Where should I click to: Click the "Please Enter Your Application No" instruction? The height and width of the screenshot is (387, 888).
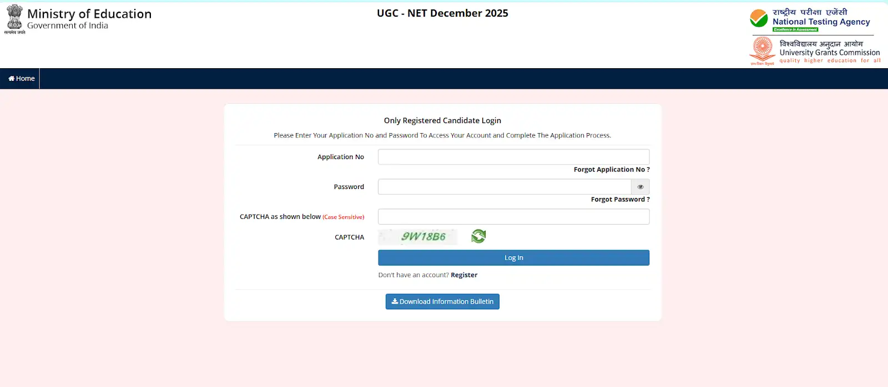tap(442, 135)
